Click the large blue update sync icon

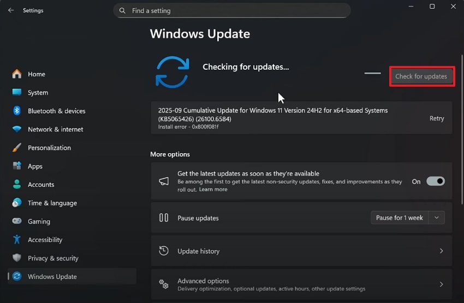[172, 72]
